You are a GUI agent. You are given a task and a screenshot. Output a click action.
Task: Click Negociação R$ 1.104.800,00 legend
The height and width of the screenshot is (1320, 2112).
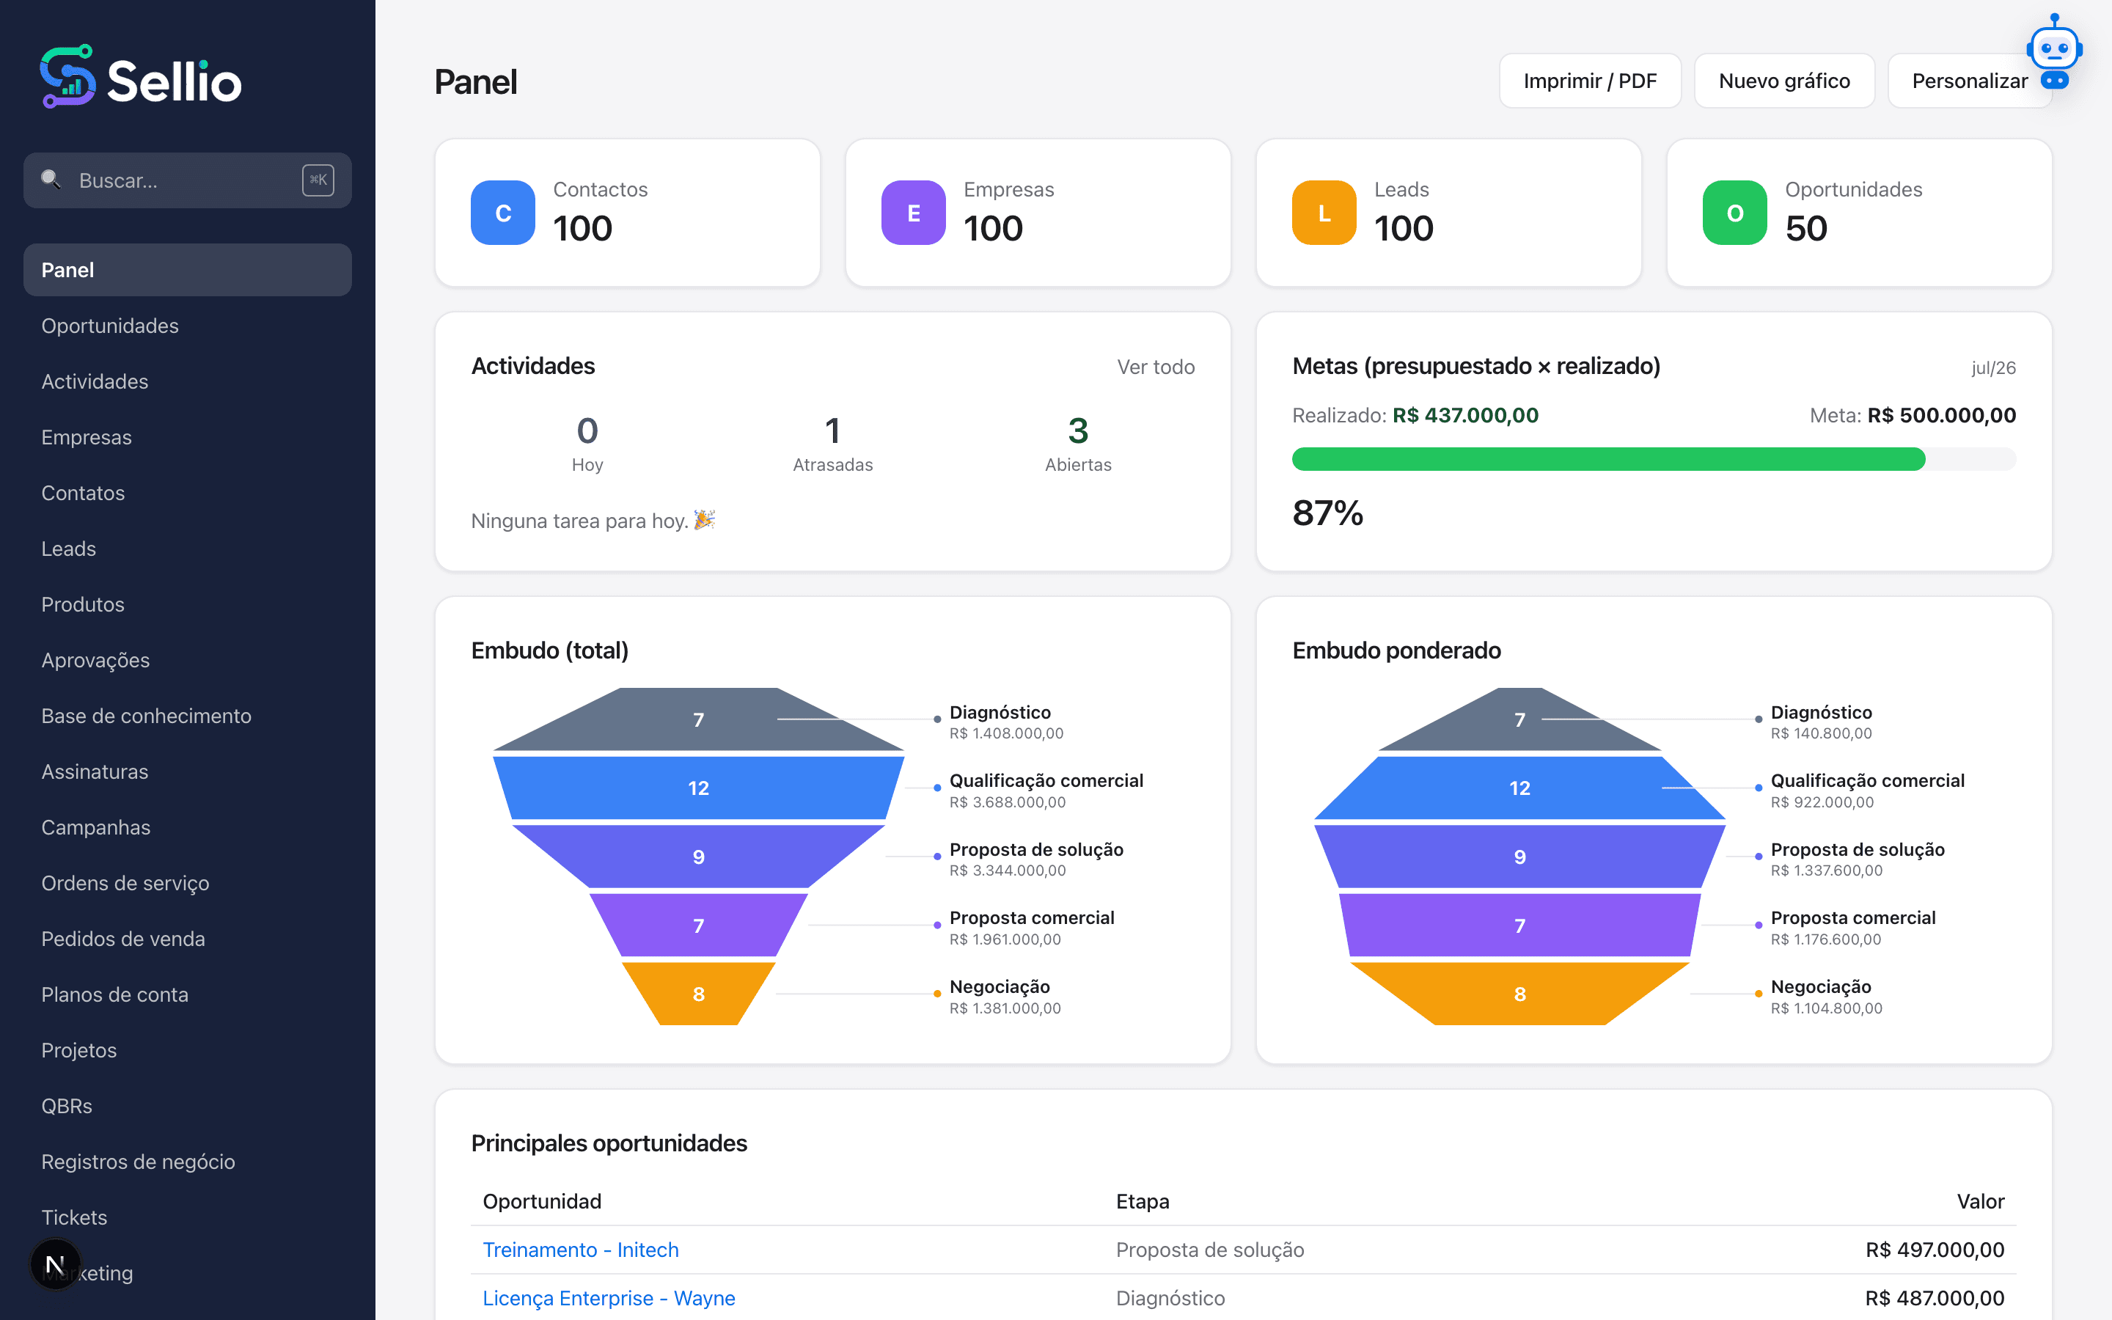(1827, 997)
